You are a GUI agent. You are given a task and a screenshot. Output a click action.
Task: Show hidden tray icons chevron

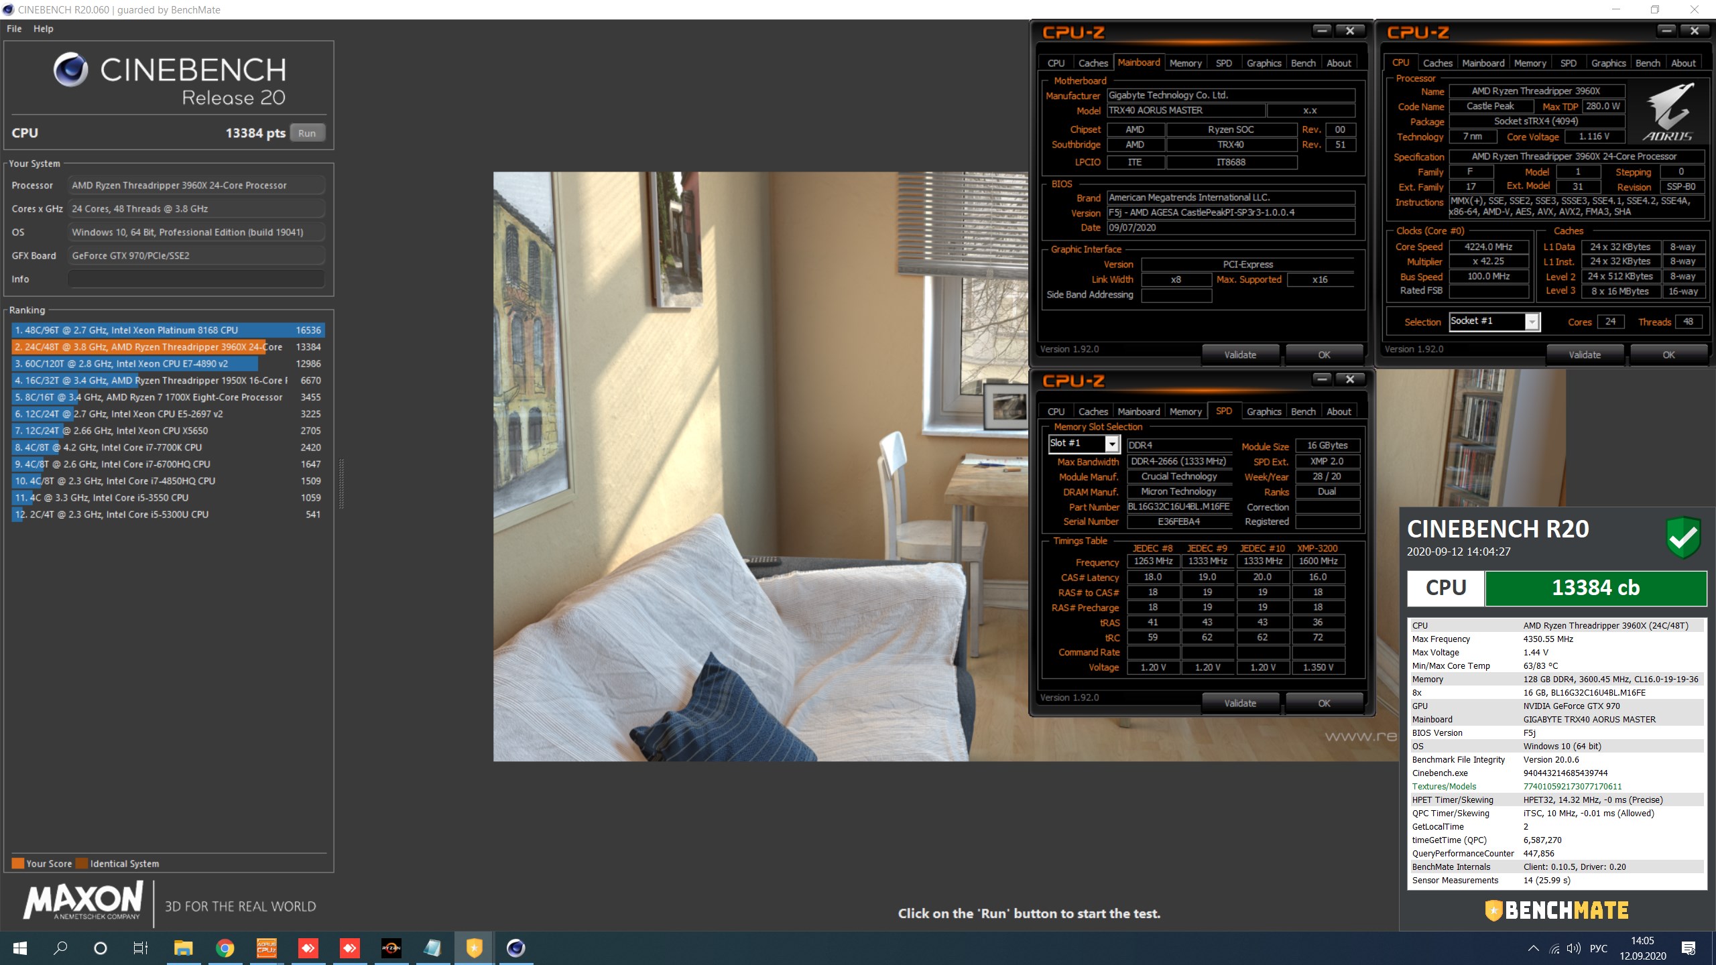1533,948
